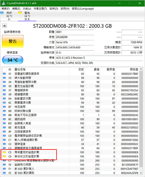This screenshot has height=177, width=145.
Task: Click the blue status icon for attribute F0
Action: pos(4,165)
